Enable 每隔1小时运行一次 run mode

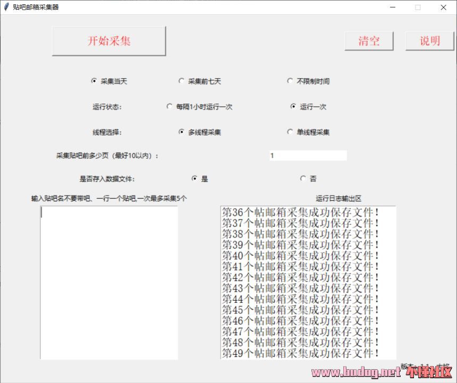(x=170, y=107)
